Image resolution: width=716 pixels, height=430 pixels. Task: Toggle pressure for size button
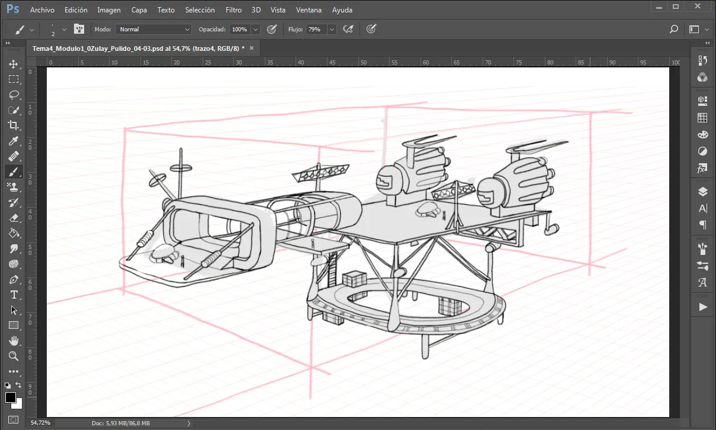point(371,29)
